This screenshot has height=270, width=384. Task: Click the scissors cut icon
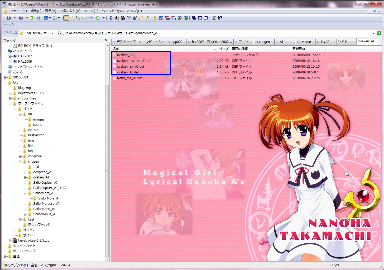click(x=111, y=18)
